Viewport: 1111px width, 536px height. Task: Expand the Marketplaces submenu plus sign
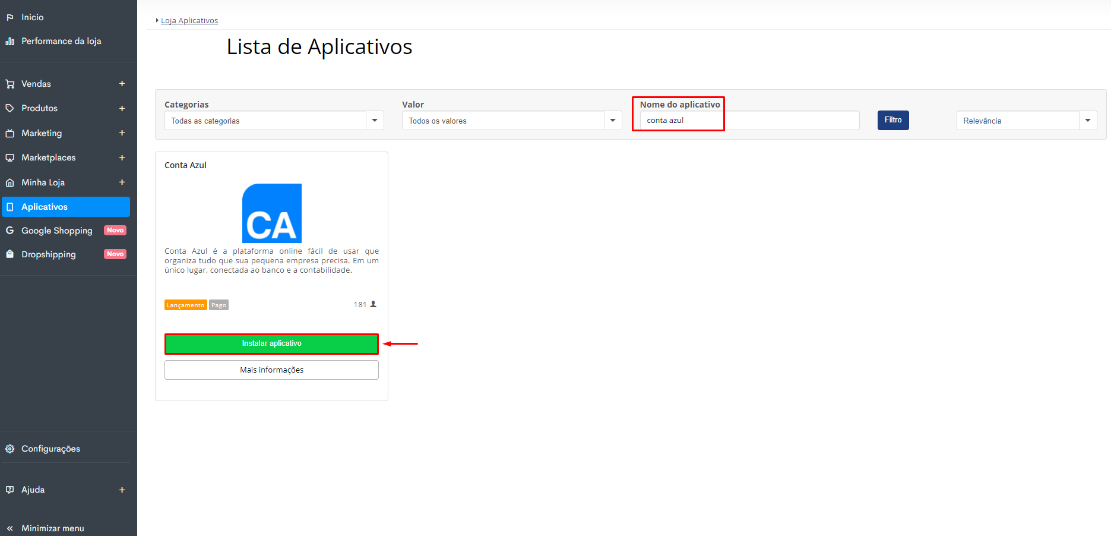(x=122, y=157)
